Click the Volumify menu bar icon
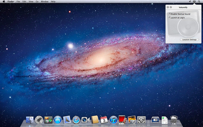Screen dimensions: 203x127 tap(194, 2)
